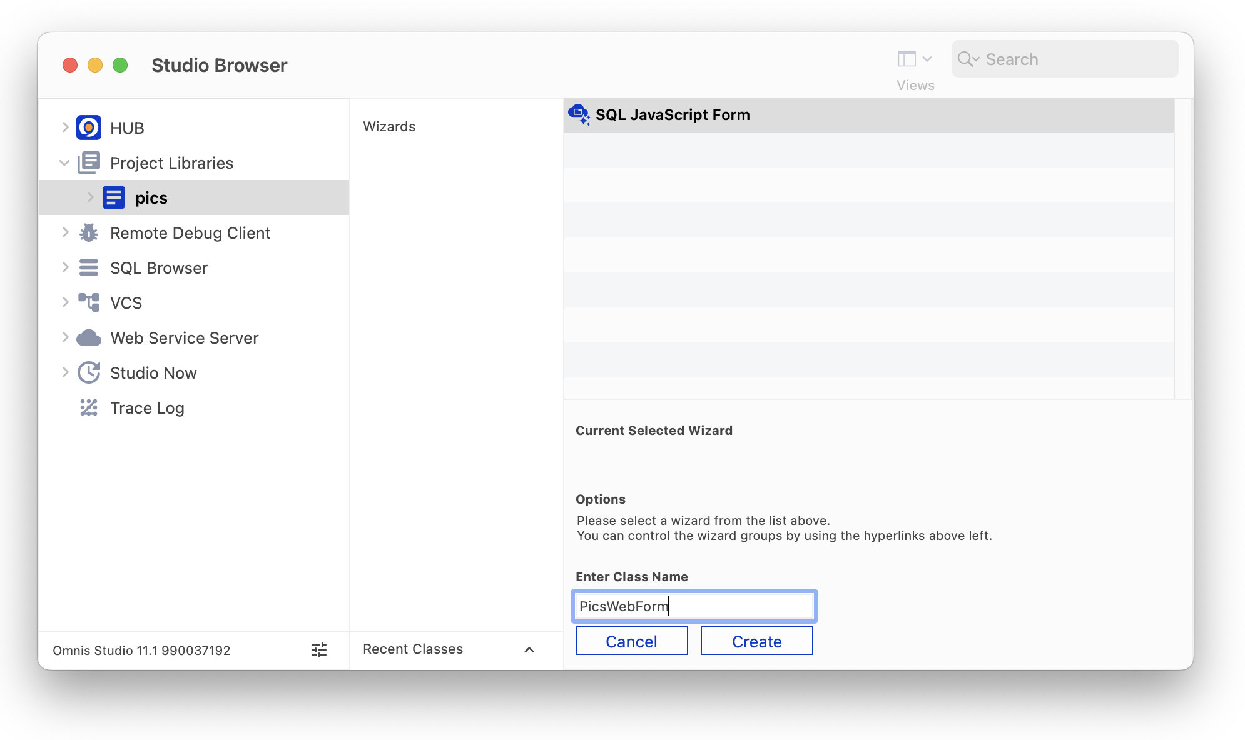This screenshot has width=1245, height=740.
Task: Select the Studio Now label
Action: (x=153, y=373)
